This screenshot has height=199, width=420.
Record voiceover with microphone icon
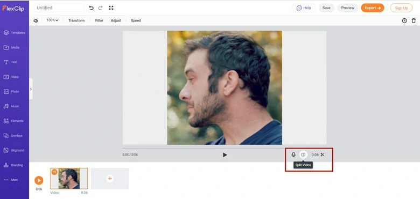click(293, 154)
